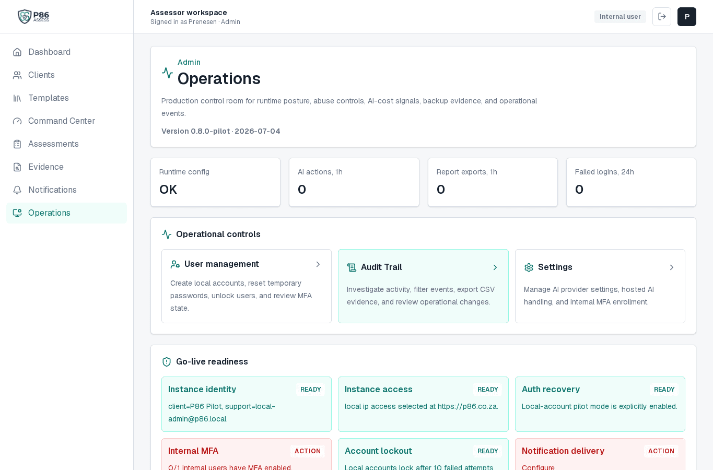
Task: Click the sign out icon button
Action: pos(662,17)
